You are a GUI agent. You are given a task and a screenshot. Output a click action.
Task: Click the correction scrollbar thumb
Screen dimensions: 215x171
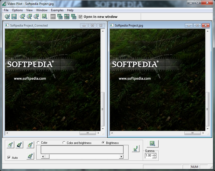47,156
